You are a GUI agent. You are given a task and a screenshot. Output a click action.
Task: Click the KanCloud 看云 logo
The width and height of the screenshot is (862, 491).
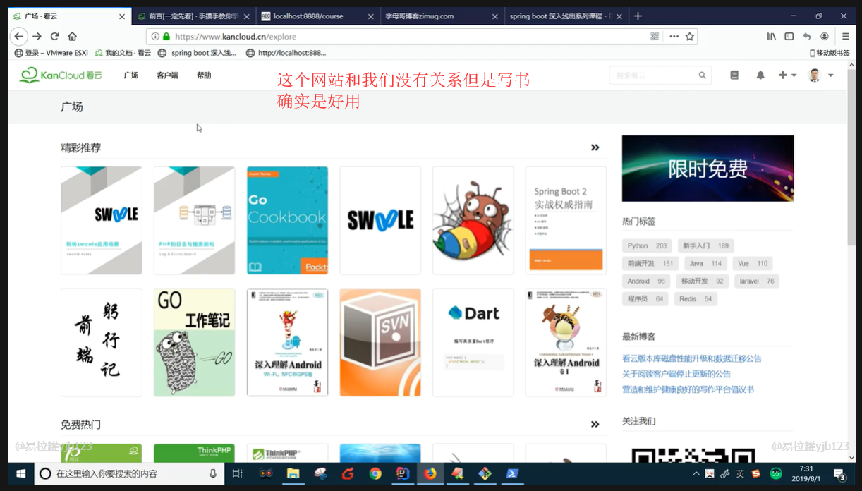(x=61, y=75)
